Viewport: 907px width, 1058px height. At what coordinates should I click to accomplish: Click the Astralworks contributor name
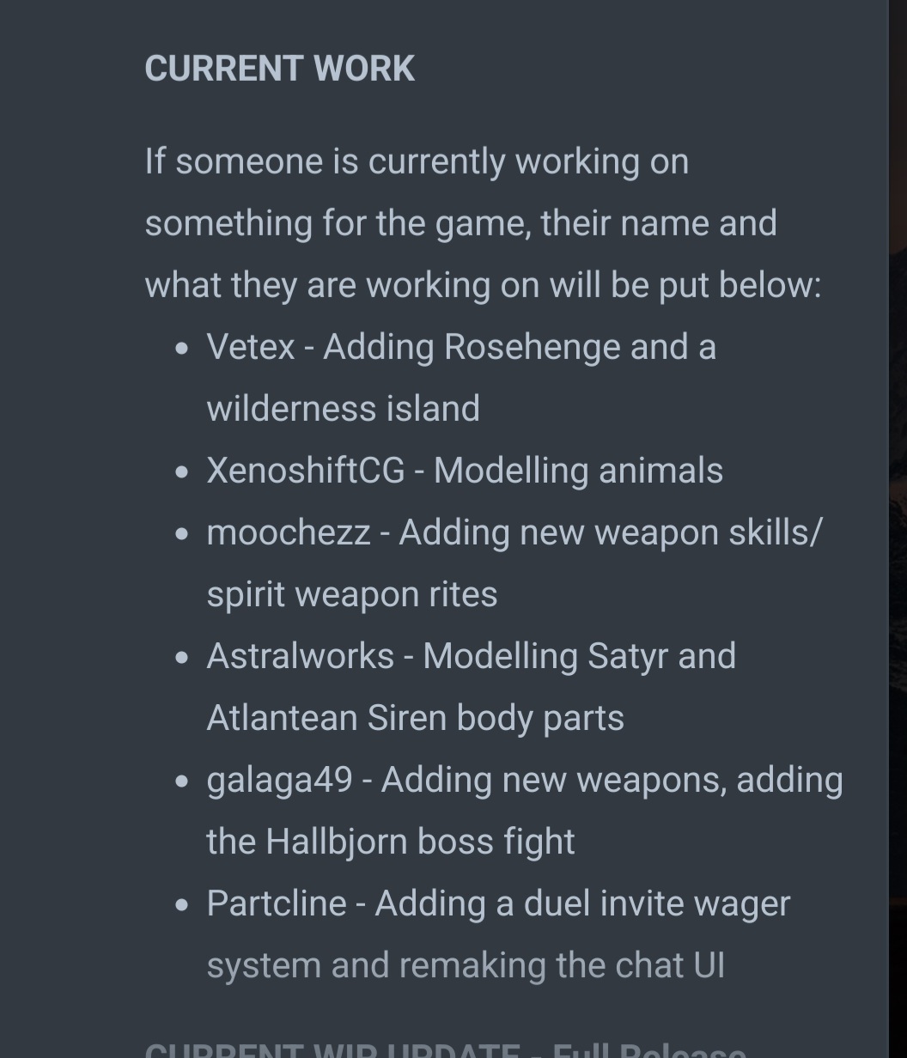coord(300,656)
